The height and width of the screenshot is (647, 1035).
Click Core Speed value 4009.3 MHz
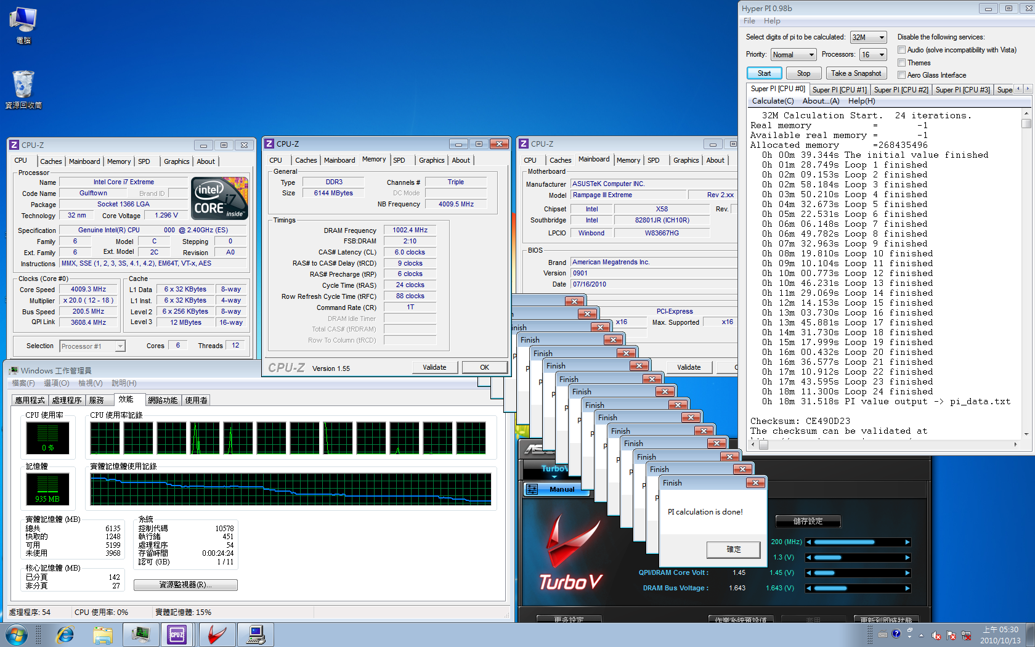pos(88,289)
